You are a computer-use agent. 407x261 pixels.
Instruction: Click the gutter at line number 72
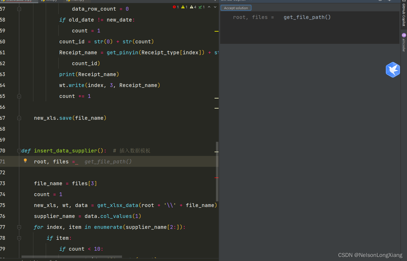point(3,173)
